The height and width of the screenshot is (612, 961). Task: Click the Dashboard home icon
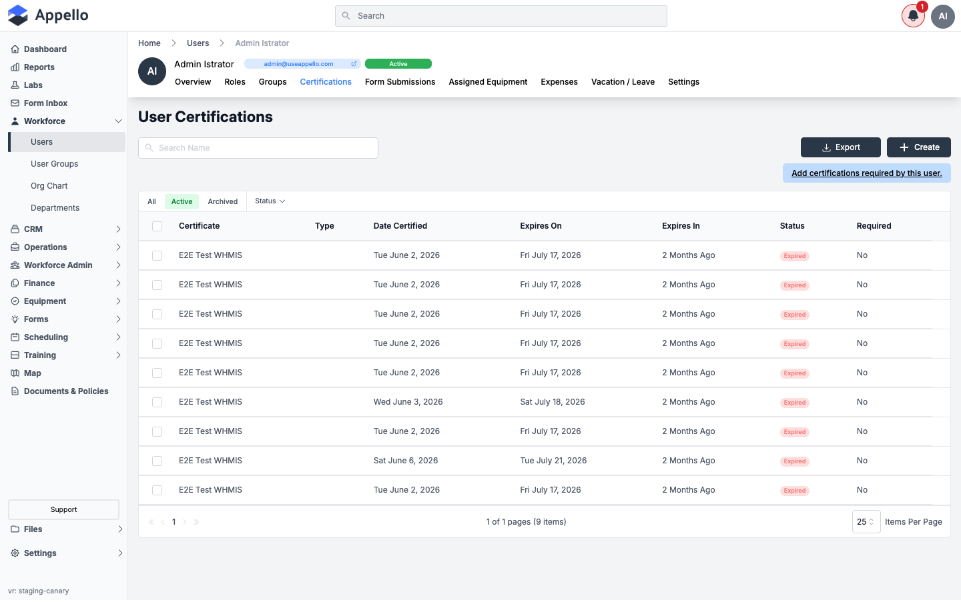coord(15,49)
